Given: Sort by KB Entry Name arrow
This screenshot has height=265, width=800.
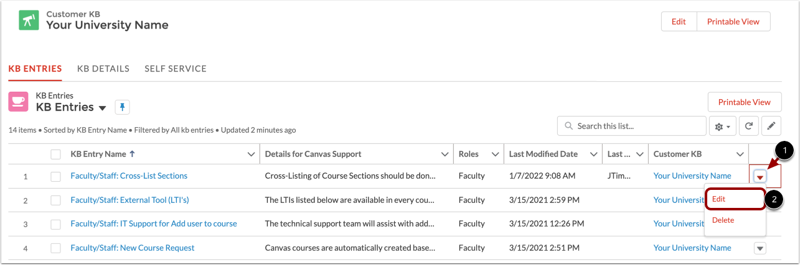Looking at the screenshot, I should (x=131, y=154).
